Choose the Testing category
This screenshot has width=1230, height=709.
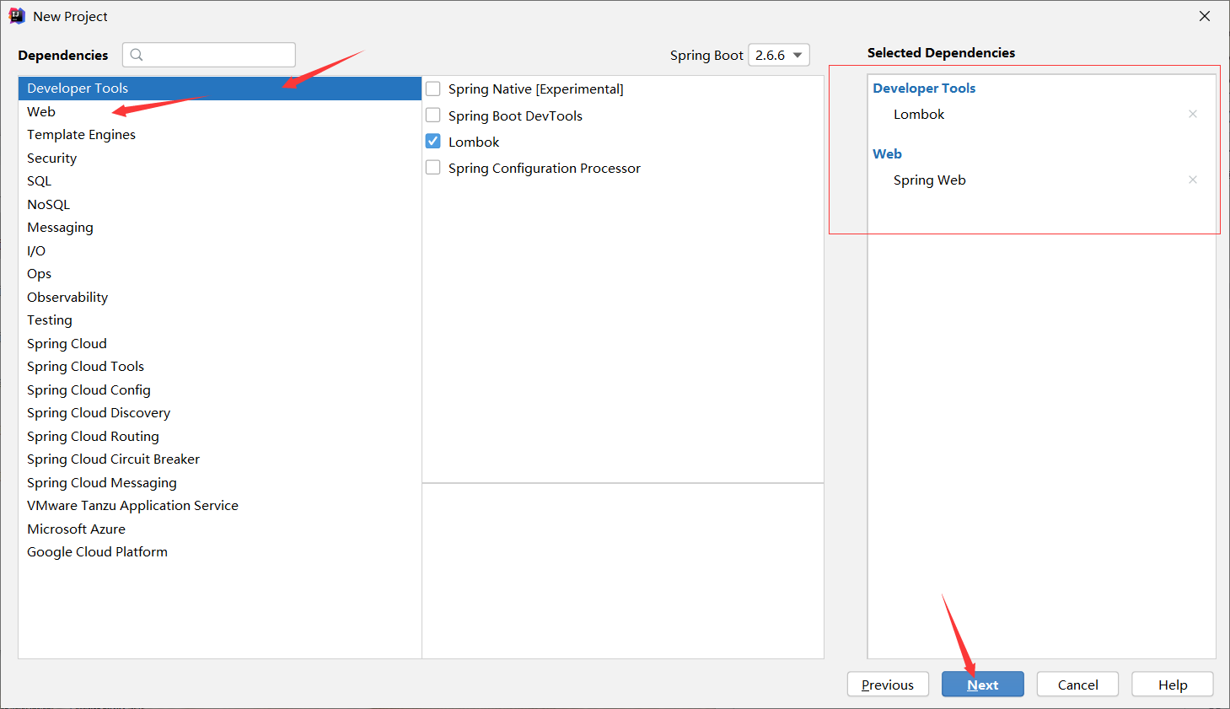pos(220,320)
